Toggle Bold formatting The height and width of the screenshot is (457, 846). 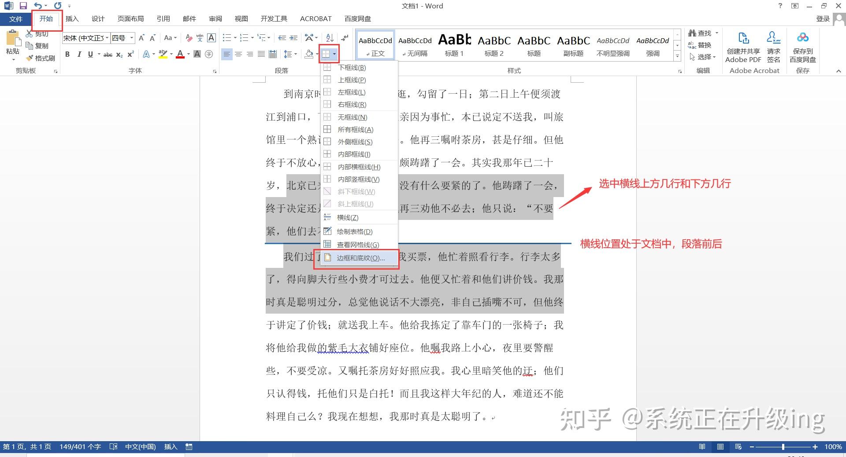click(x=67, y=54)
